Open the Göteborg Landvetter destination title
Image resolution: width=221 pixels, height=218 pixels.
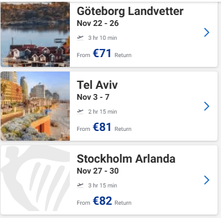(130, 11)
